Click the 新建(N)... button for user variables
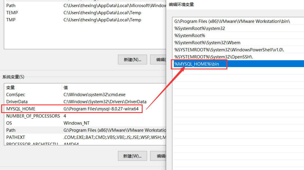 coord(133,60)
